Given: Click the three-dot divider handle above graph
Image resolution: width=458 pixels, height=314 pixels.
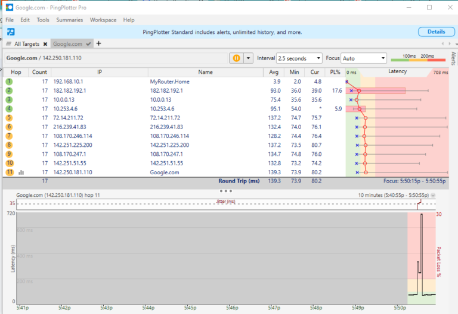Looking at the screenshot, I should (226, 191).
